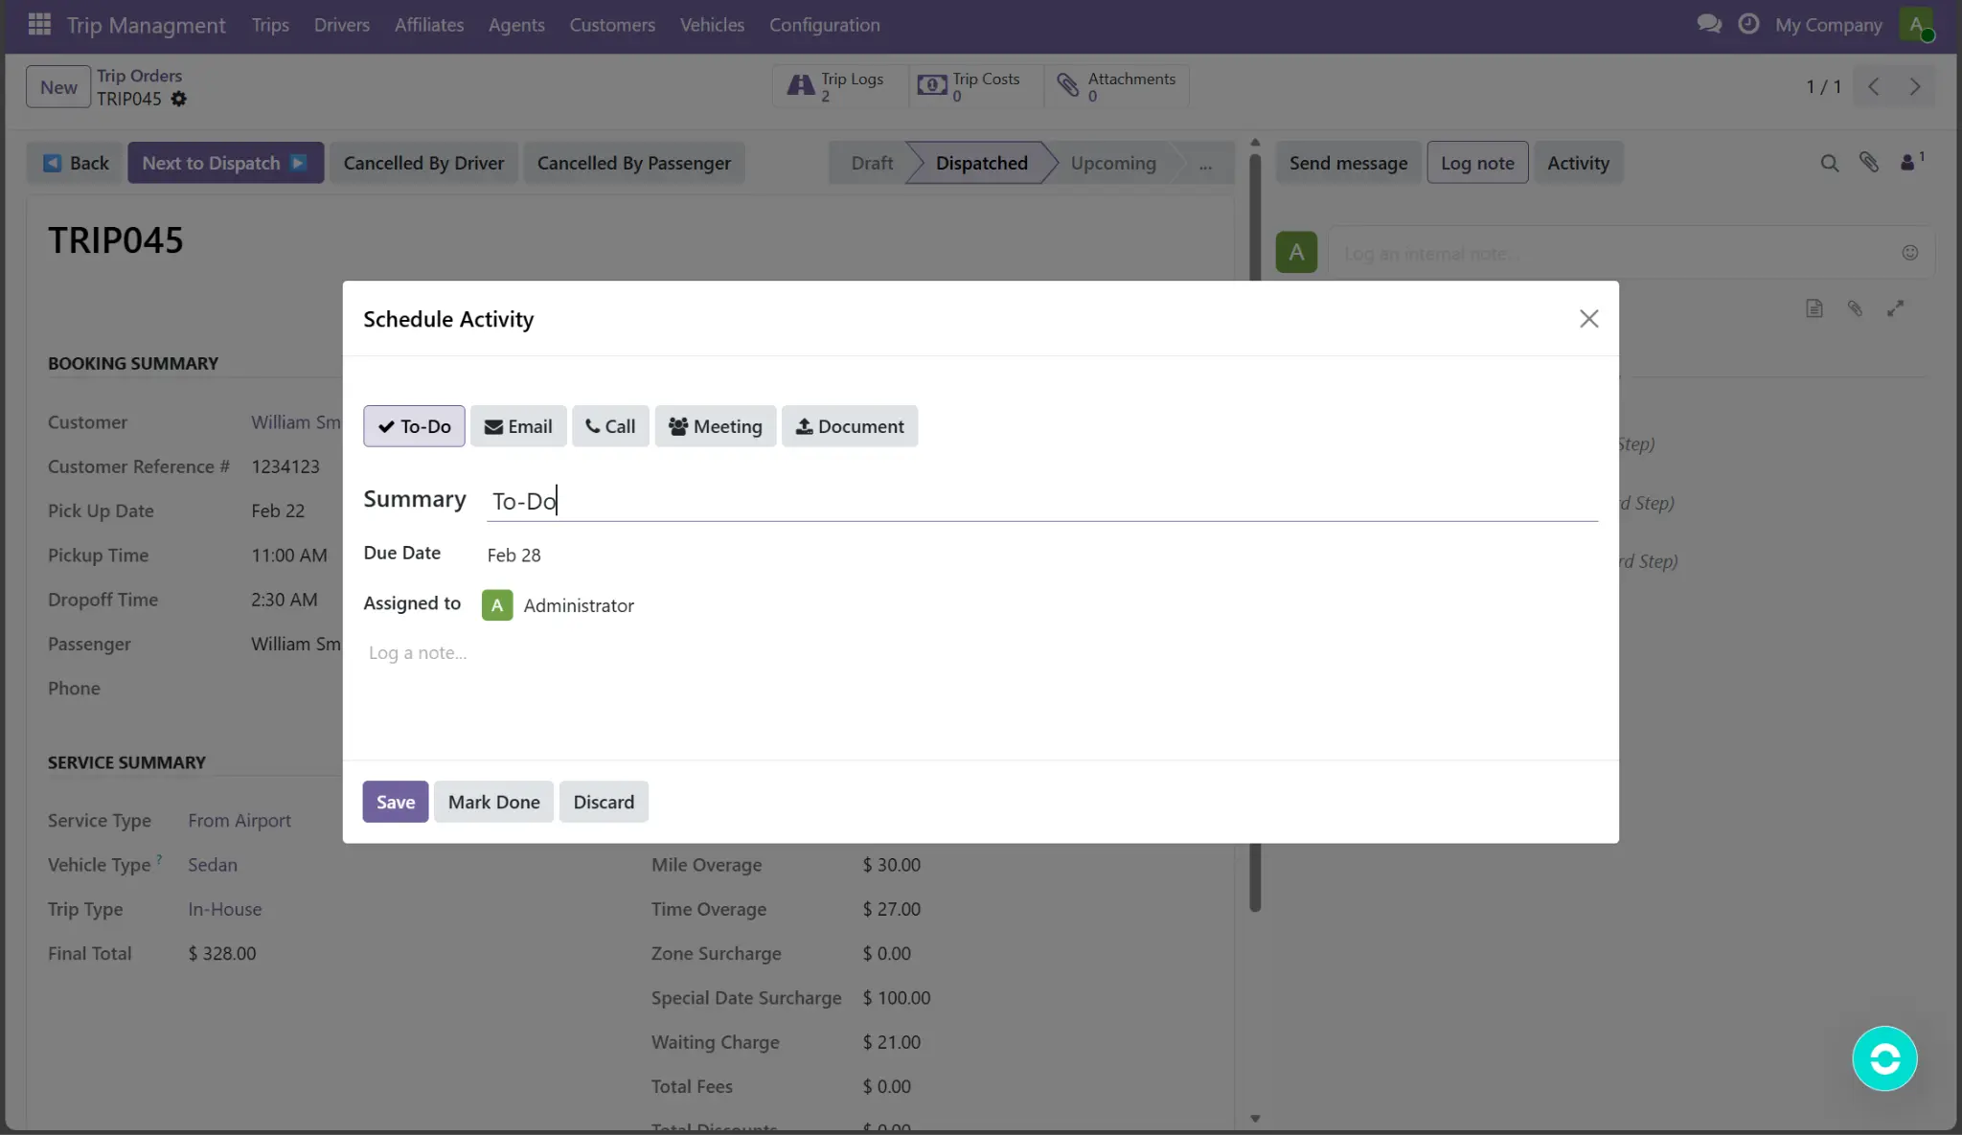1962x1135 pixels.
Task: Open the Agents menu
Action: 516,25
